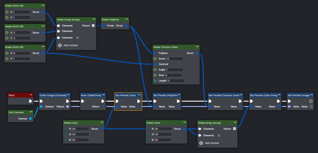Remove the third Elements socket in top array node
Screen dimensions: 318x153
click(x=77, y=38)
